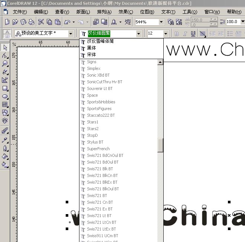Select the Outline pen tool
Screen dimensions: 245x242
click(5, 148)
